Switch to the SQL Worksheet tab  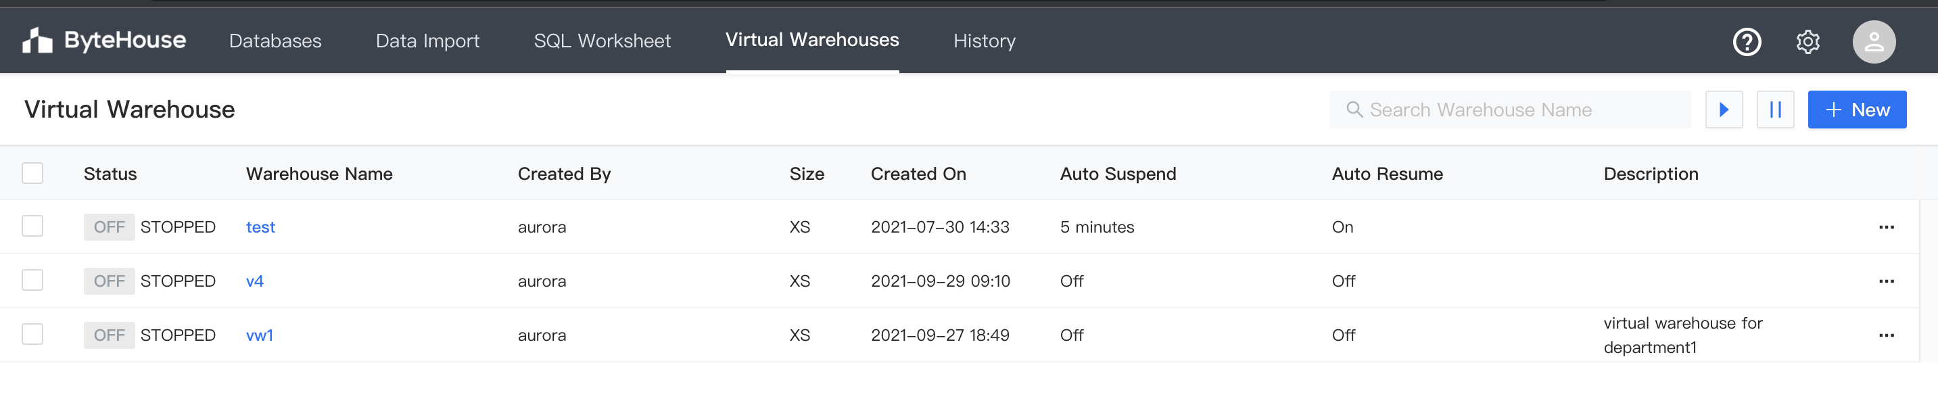pos(602,41)
